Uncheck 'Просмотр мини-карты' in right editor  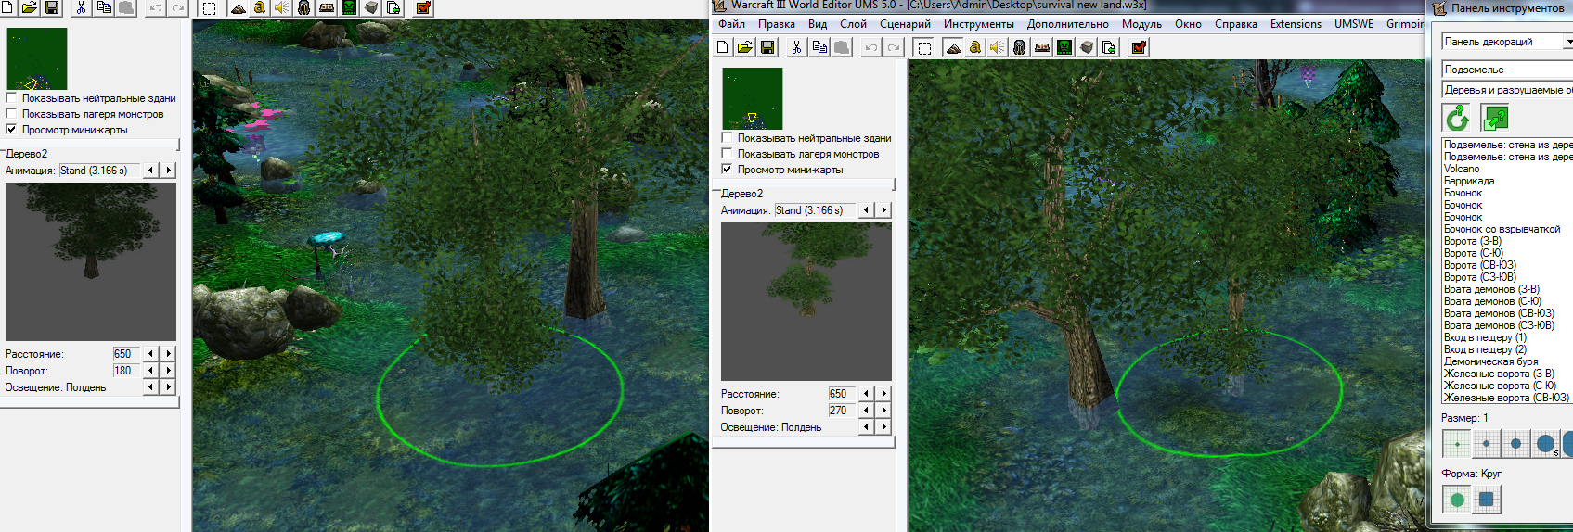click(728, 170)
